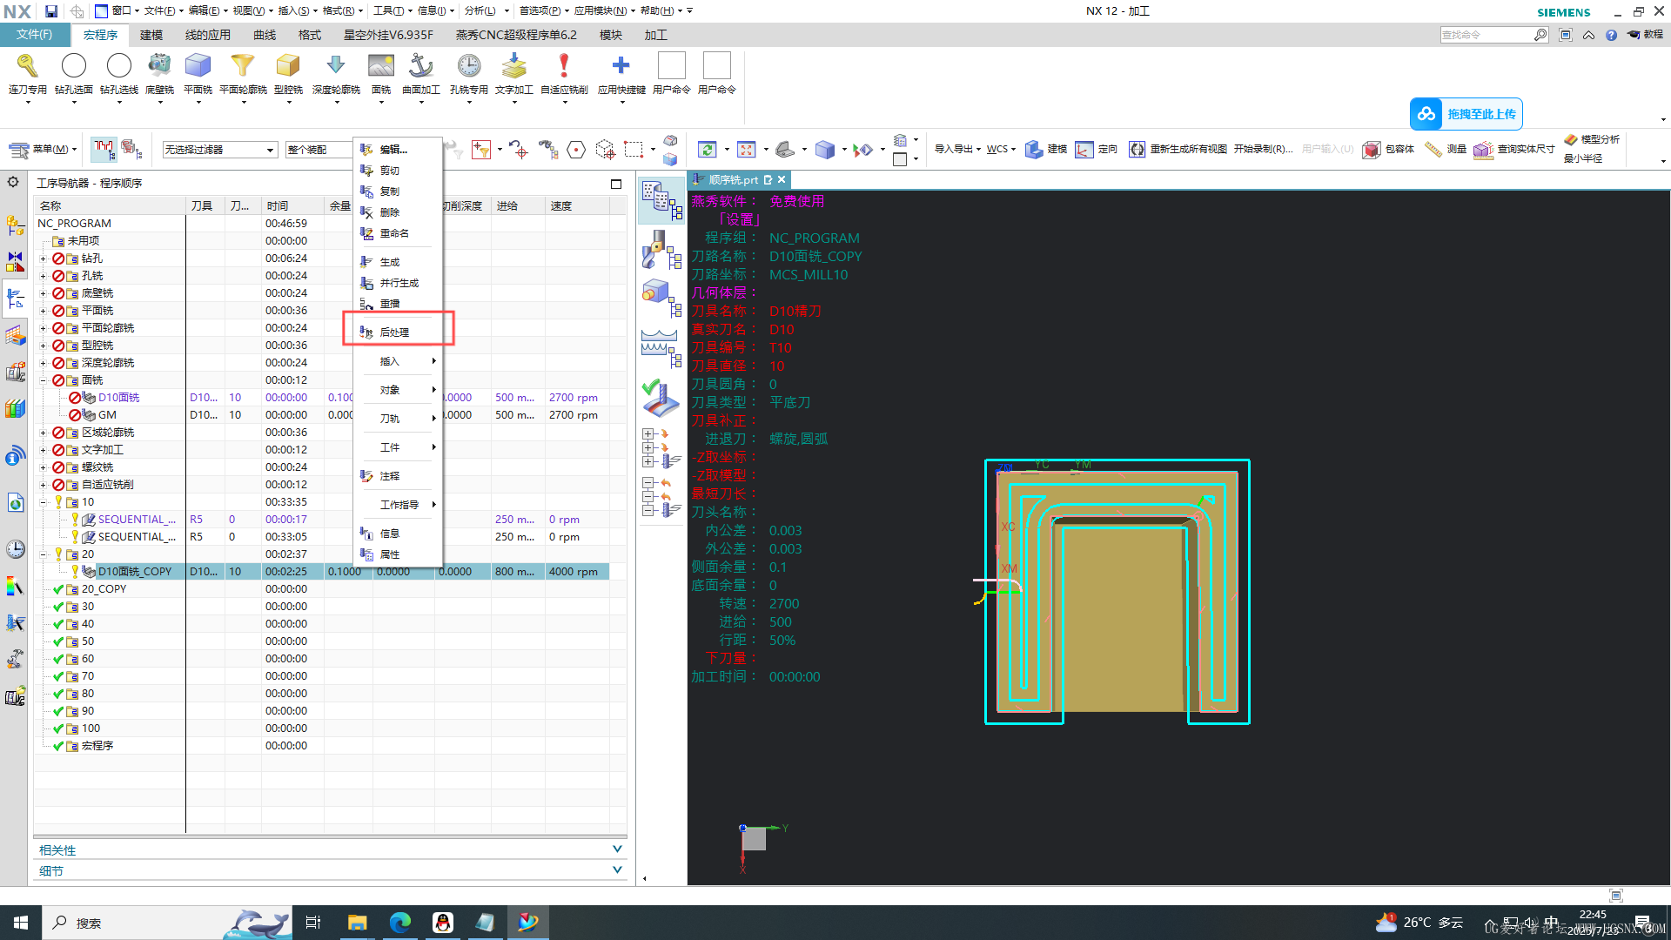Click the 测量 ruler tool
Image resolution: width=1671 pixels, height=940 pixels.
(1446, 150)
